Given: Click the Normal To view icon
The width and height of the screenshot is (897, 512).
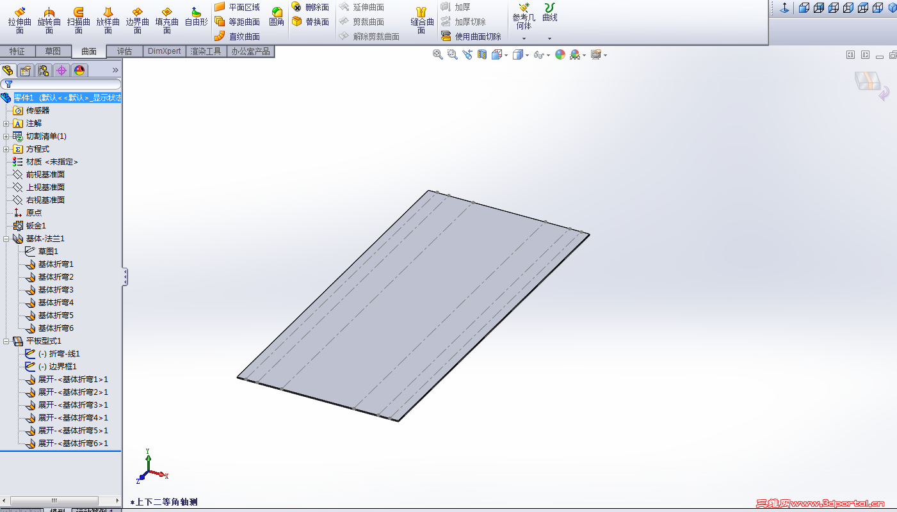Looking at the screenshot, I should (x=784, y=8).
